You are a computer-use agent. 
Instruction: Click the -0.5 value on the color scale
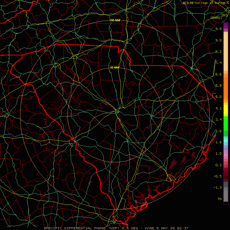[217, 176]
